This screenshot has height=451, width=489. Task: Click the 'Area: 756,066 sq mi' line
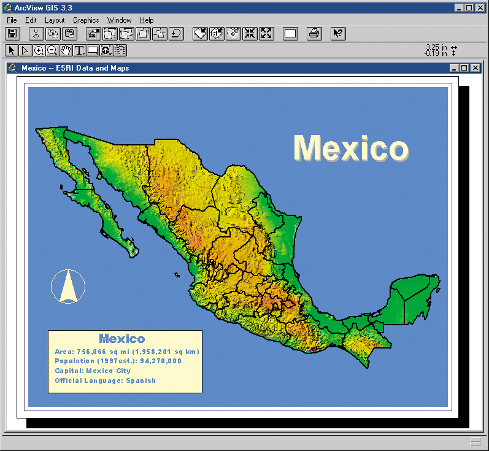pos(127,352)
